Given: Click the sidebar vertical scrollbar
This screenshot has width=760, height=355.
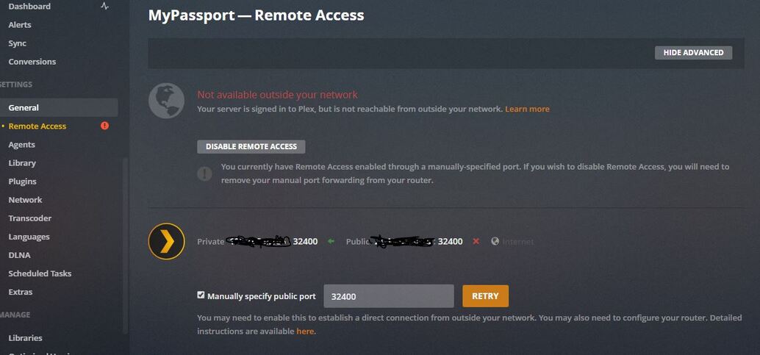Looking at the screenshot, I should coord(124,243).
